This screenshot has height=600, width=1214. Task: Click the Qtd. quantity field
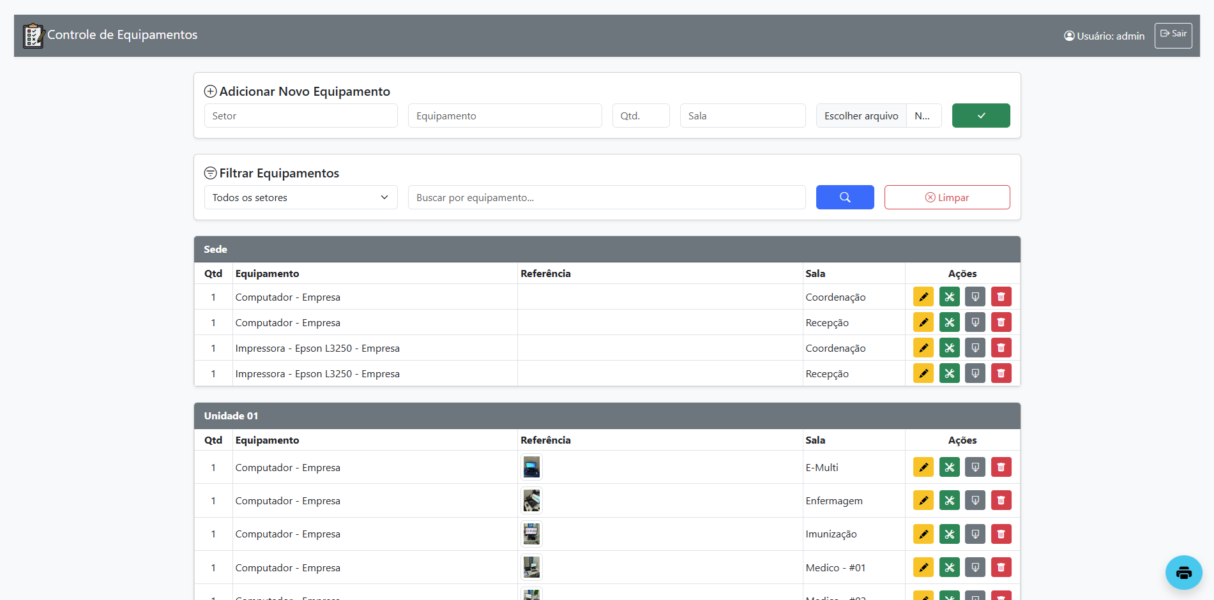pos(641,116)
